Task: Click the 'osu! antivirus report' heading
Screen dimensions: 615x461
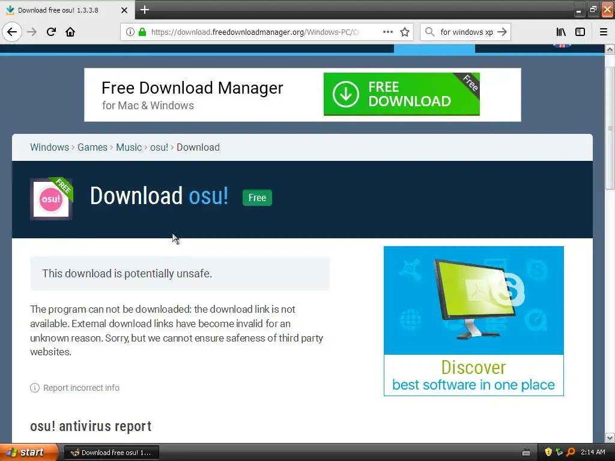Action: coord(91,426)
